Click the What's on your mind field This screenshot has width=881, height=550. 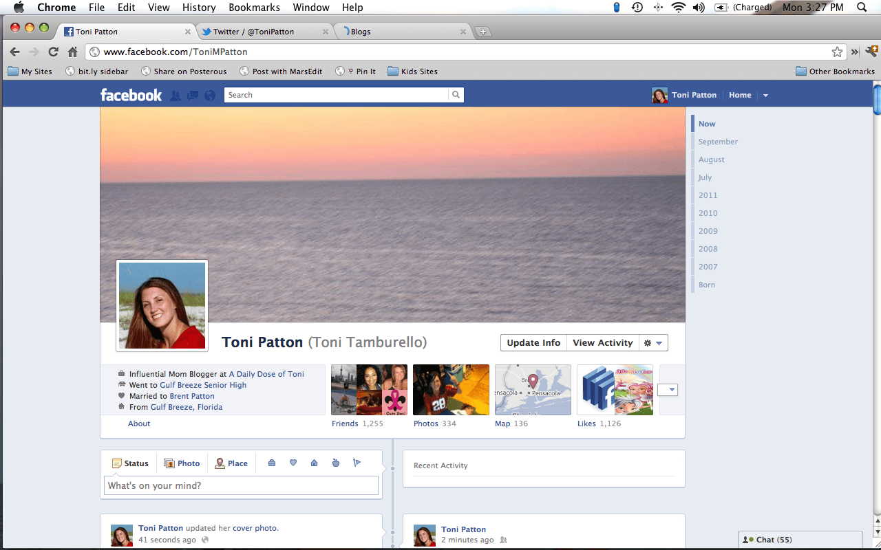(x=242, y=485)
